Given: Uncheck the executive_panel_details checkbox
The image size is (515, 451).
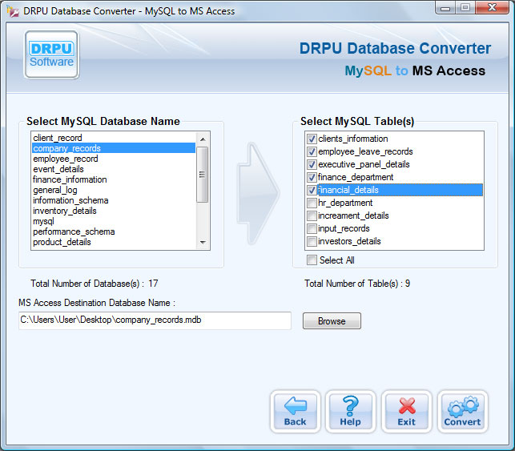Looking at the screenshot, I should [312, 164].
